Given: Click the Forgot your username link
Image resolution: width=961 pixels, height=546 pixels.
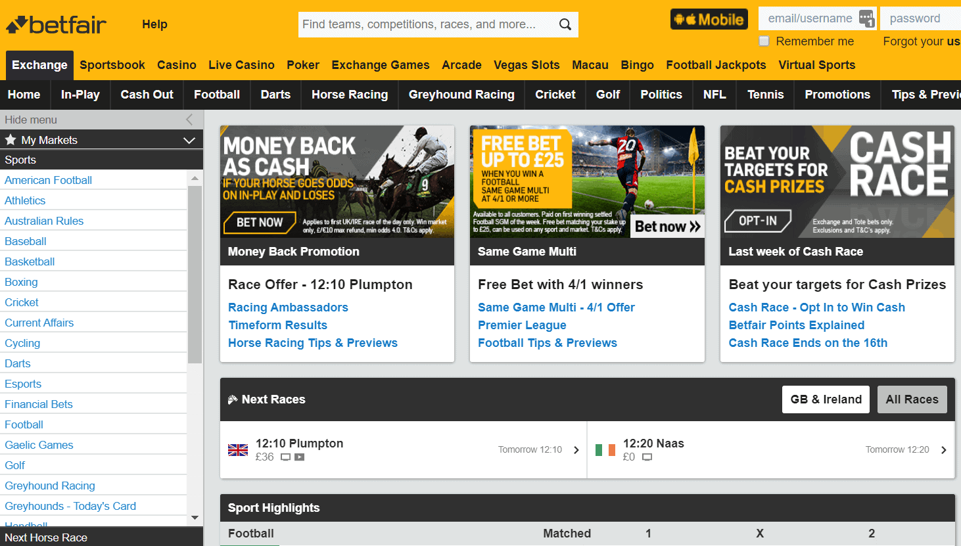Looking at the screenshot, I should tap(922, 41).
